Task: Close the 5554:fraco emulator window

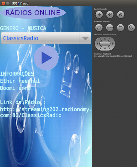Action: coord(3,3)
